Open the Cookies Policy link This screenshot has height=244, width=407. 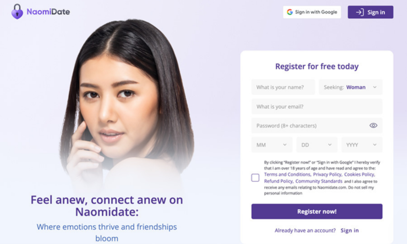(359, 174)
